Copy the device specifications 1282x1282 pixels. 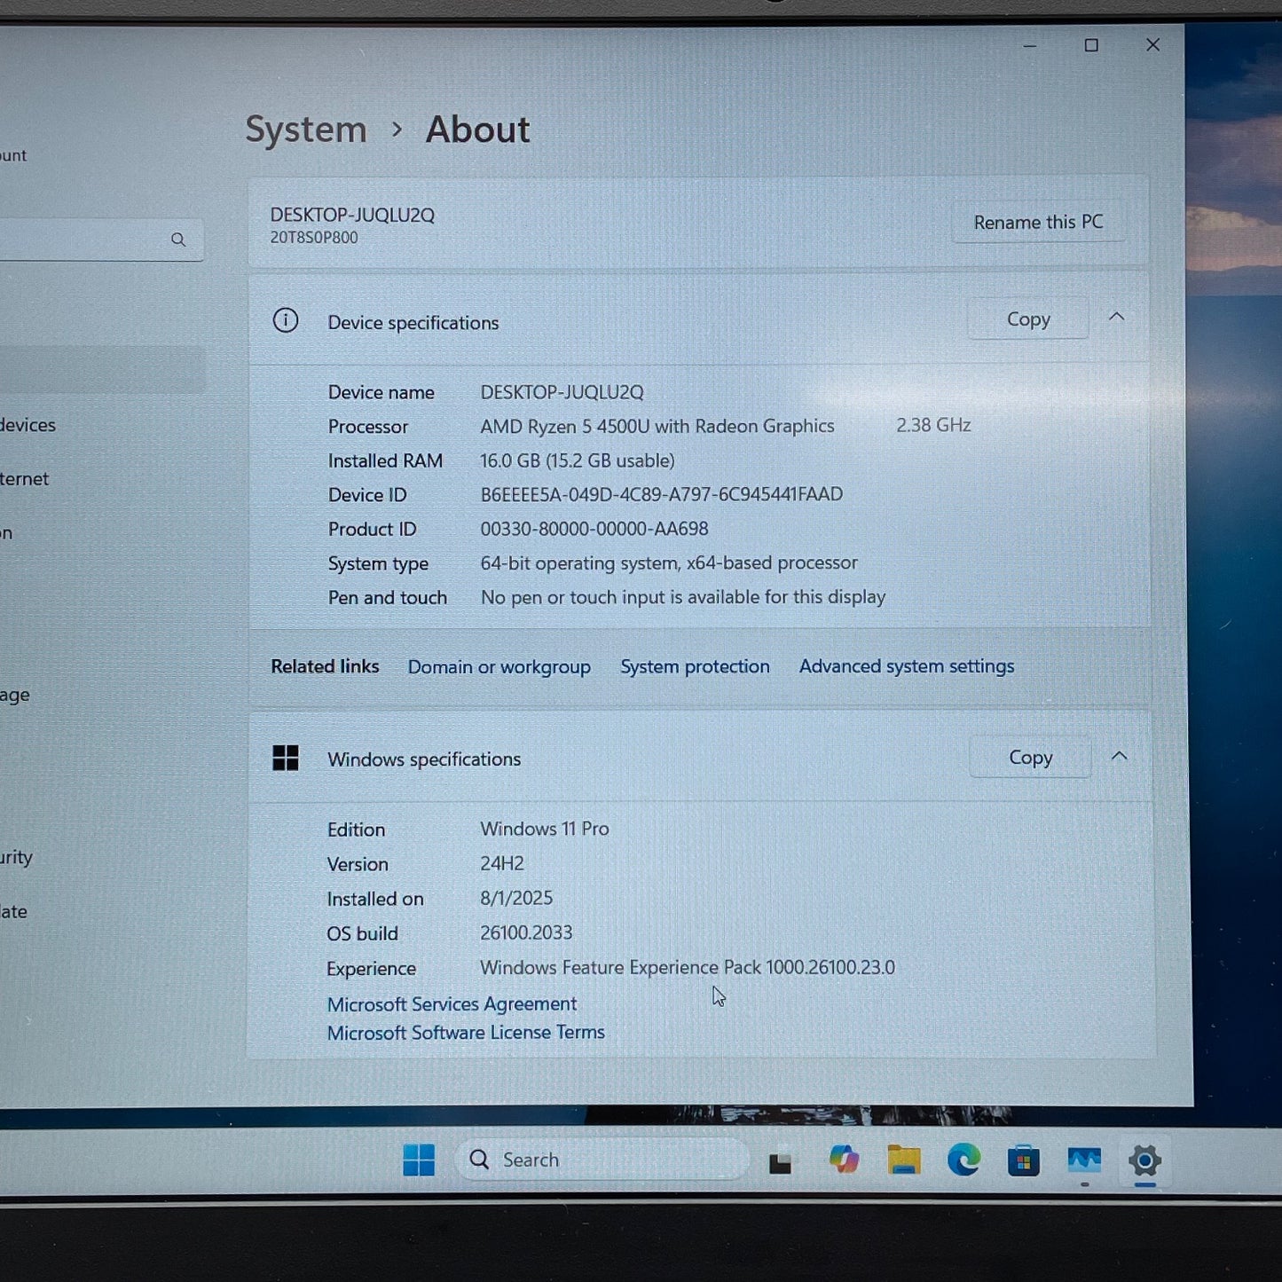[1028, 319]
